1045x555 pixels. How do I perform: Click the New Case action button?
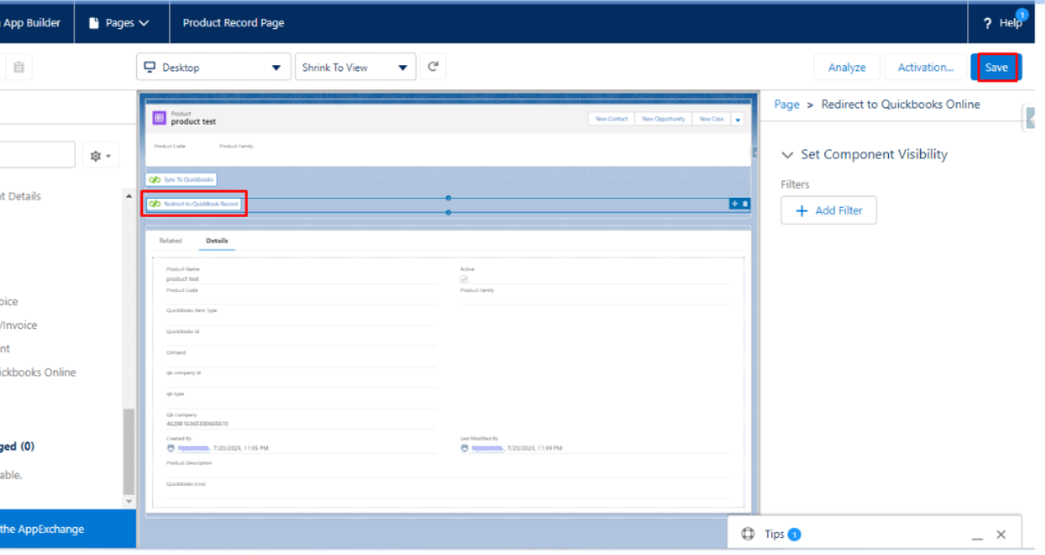[710, 119]
